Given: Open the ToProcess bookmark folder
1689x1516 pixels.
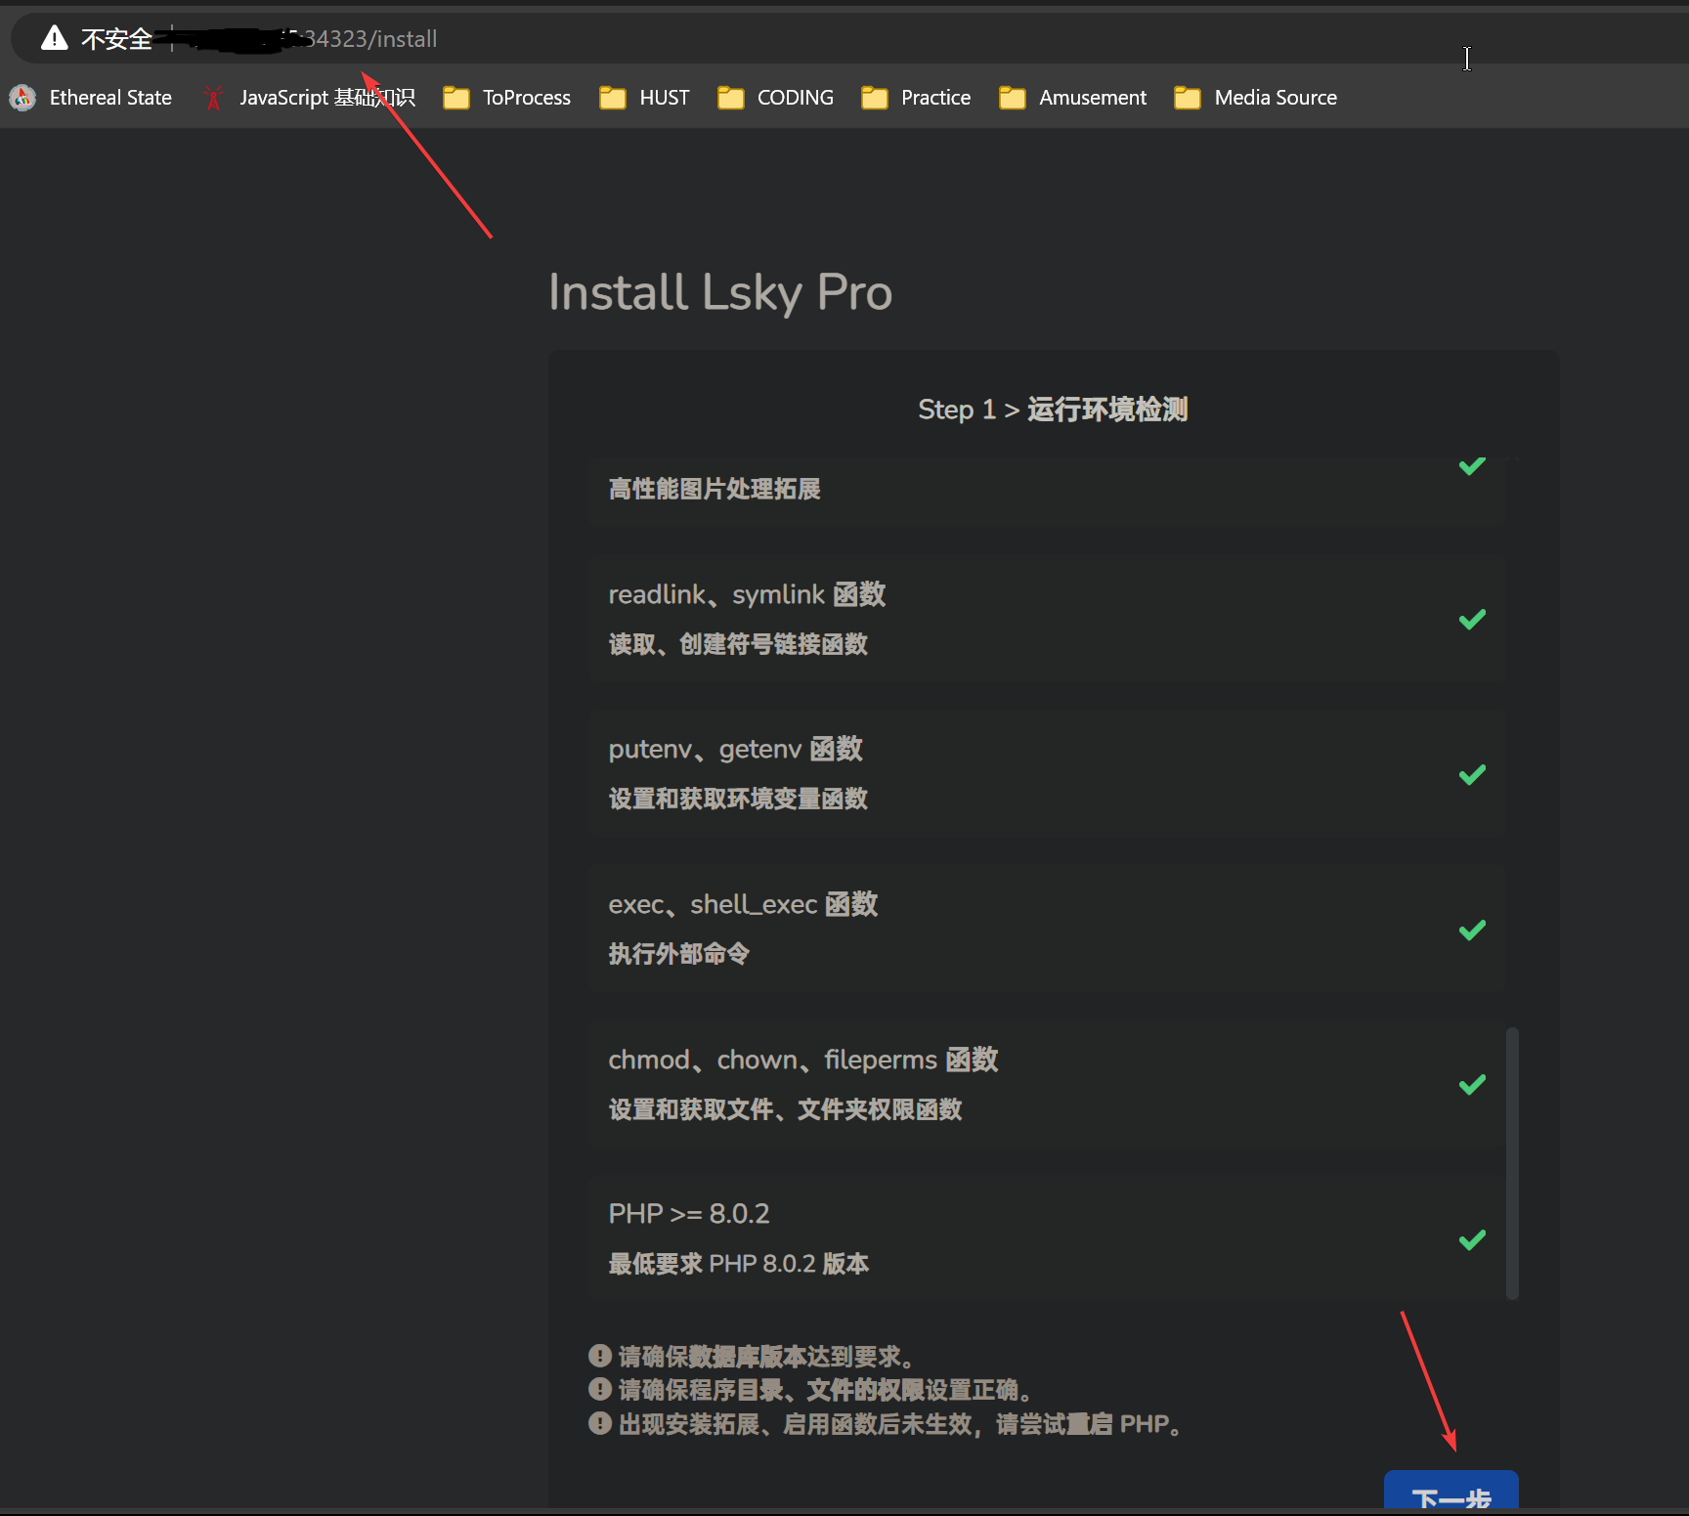Looking at the screenshot, I should tap(506, 98).
